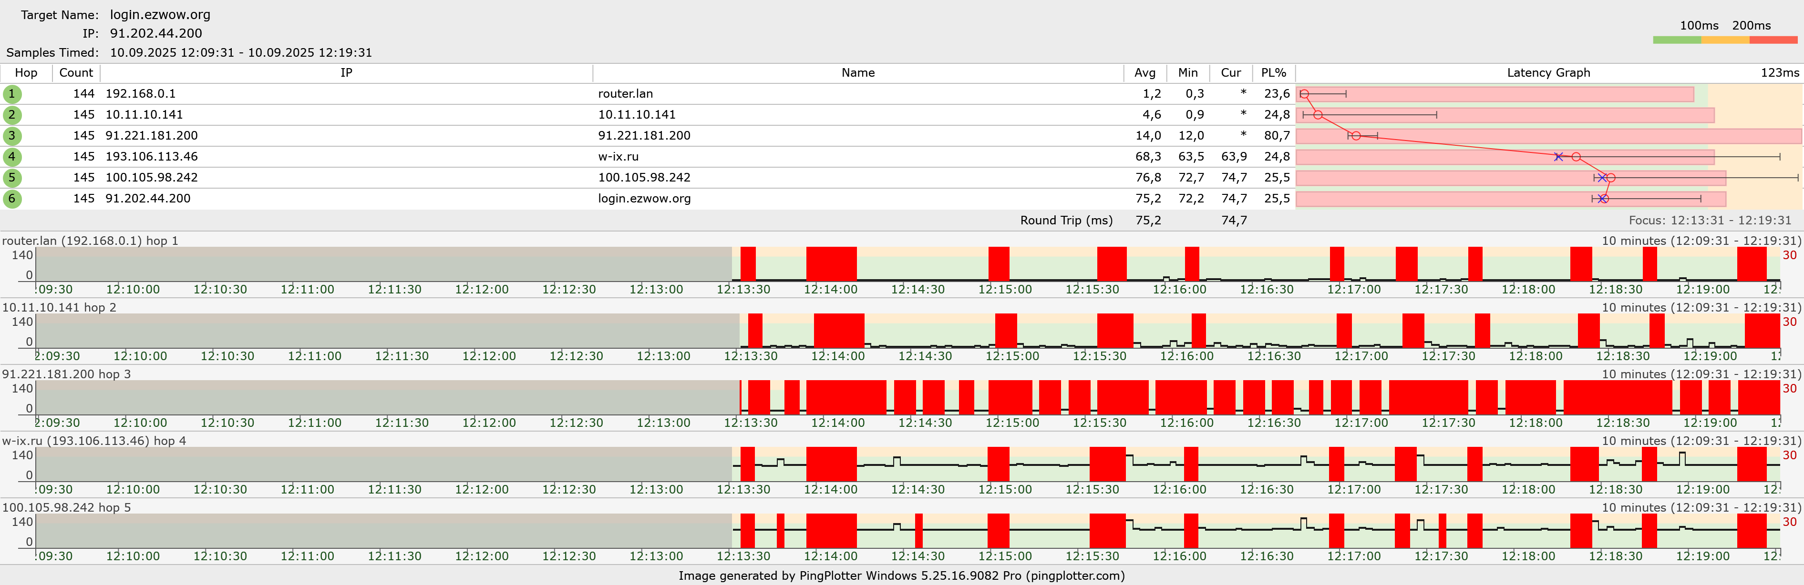
Task: Click the red 200ms legend color bar
Action: tap(1773, 40)
